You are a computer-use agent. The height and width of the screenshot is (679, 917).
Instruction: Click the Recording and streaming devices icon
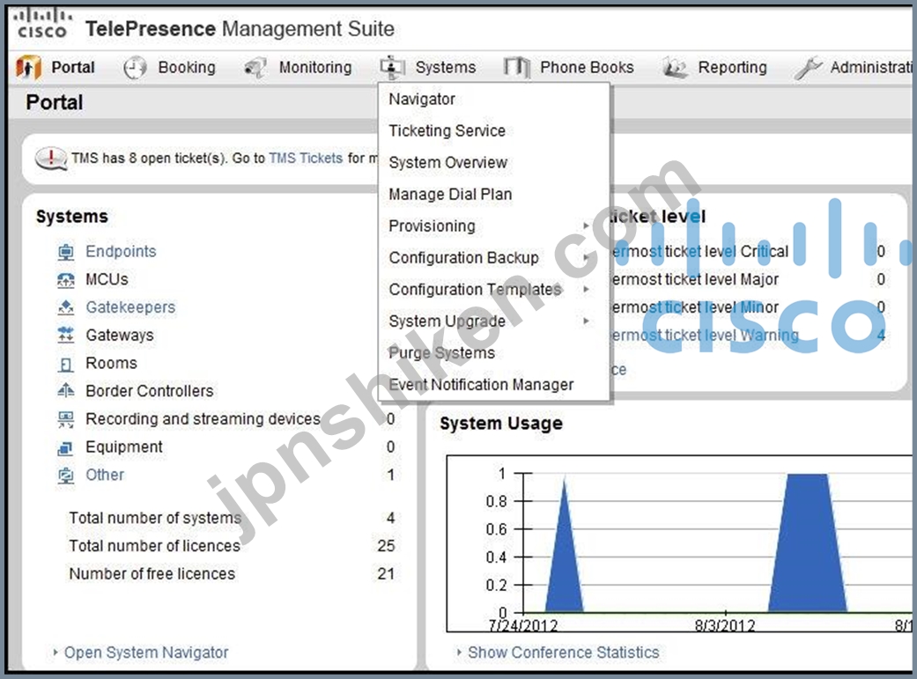coord(66,419)
